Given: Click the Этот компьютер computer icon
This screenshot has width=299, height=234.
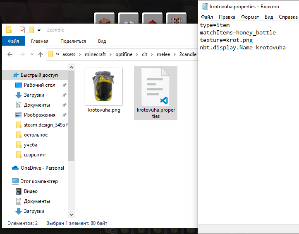Looking at the screenshot, I should pyautogui.click(x=15, y=181).
